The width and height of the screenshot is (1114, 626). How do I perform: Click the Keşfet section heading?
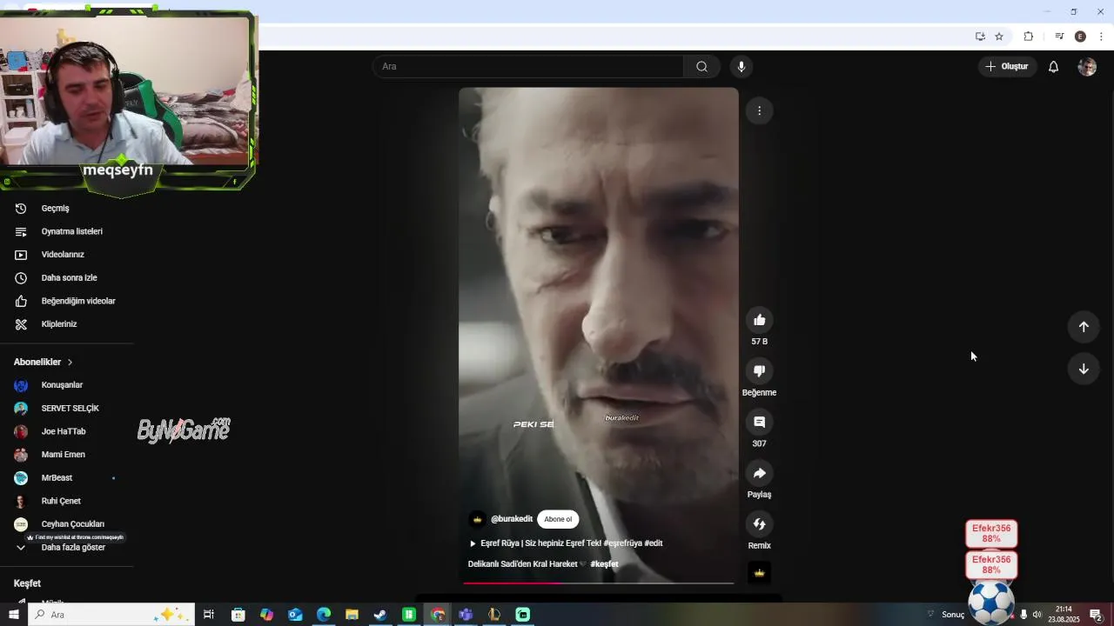(x=27, y=583)
